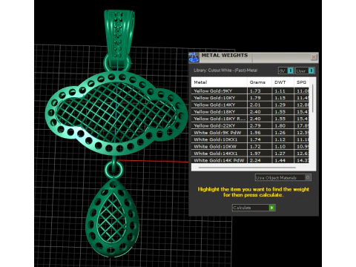Select the Yellow Gold:9KY row
The width and height of the screenshot is (356, 267).
coord(250,90)
